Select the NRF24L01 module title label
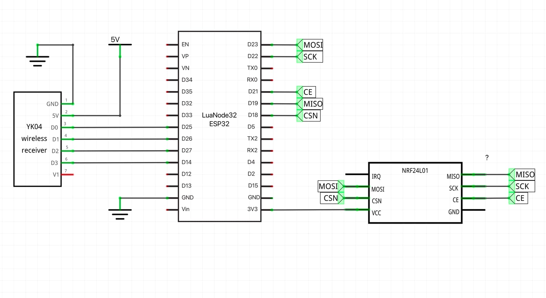This screenshot has width=546, height=298. [x=415, y=170]
